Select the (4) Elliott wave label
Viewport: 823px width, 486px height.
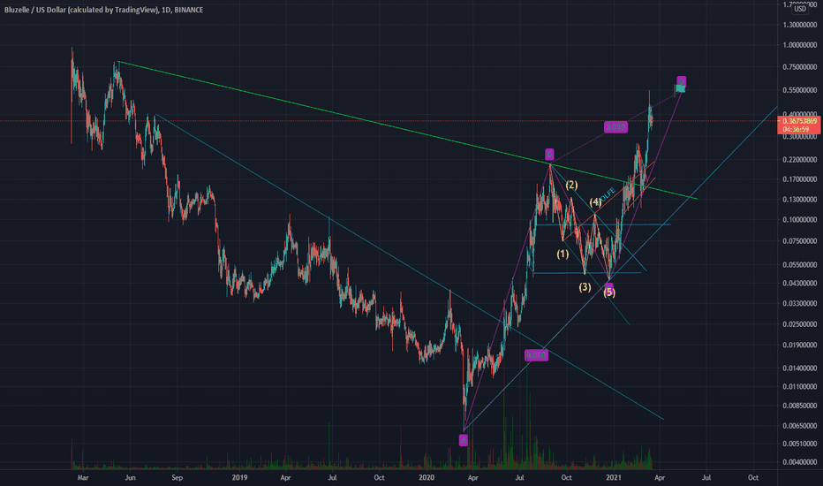(595, 201)
